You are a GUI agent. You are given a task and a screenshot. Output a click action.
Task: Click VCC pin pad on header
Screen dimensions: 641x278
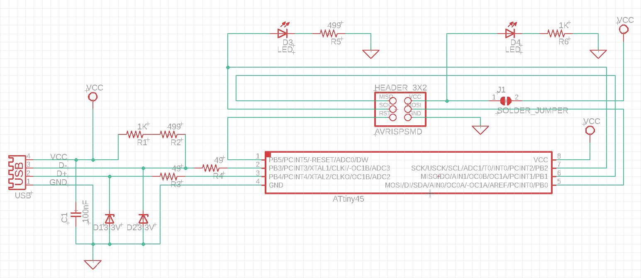click(x=407, y=100)
